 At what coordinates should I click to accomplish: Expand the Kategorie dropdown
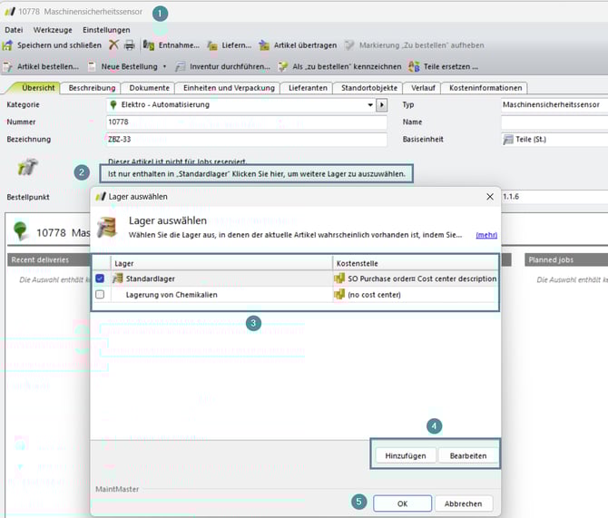click(370, 104)
